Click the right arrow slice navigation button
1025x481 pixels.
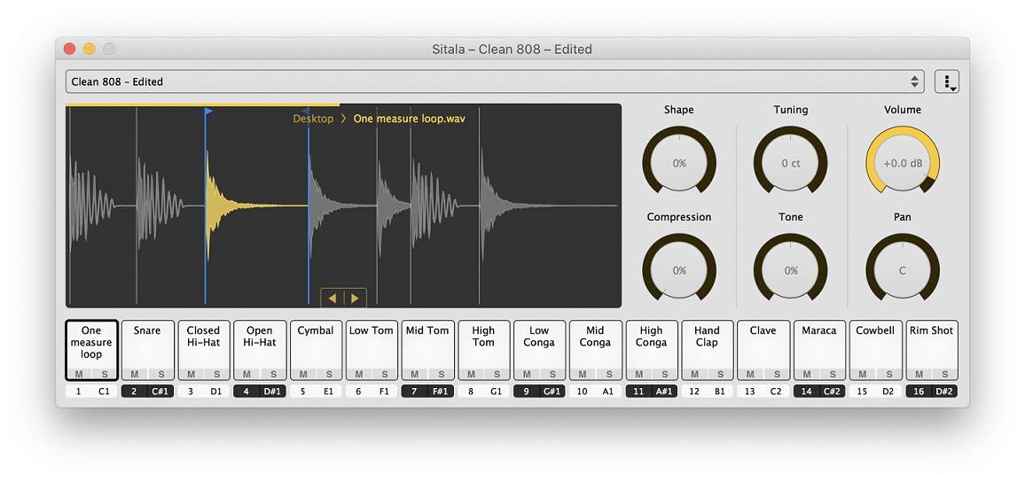coord(355,299)
